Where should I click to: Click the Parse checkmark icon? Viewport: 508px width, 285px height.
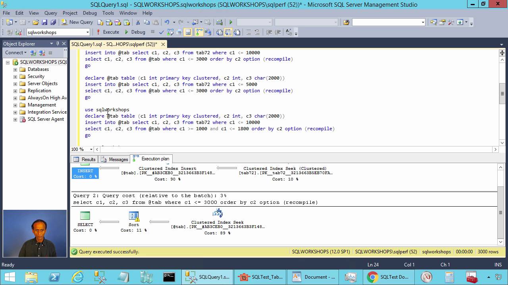pyautogui.click(x=162, y=32)
